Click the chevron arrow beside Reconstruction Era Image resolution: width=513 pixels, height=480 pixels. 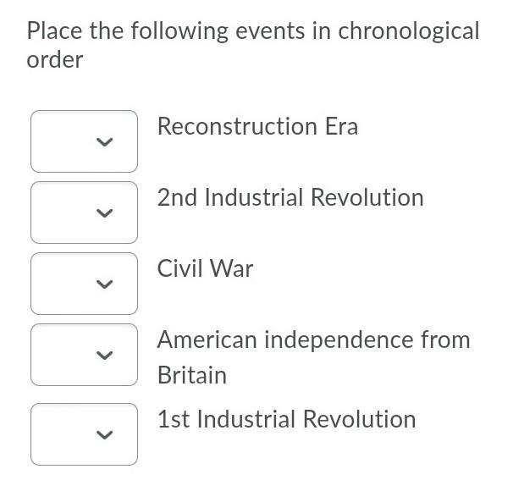click(104, 142)
